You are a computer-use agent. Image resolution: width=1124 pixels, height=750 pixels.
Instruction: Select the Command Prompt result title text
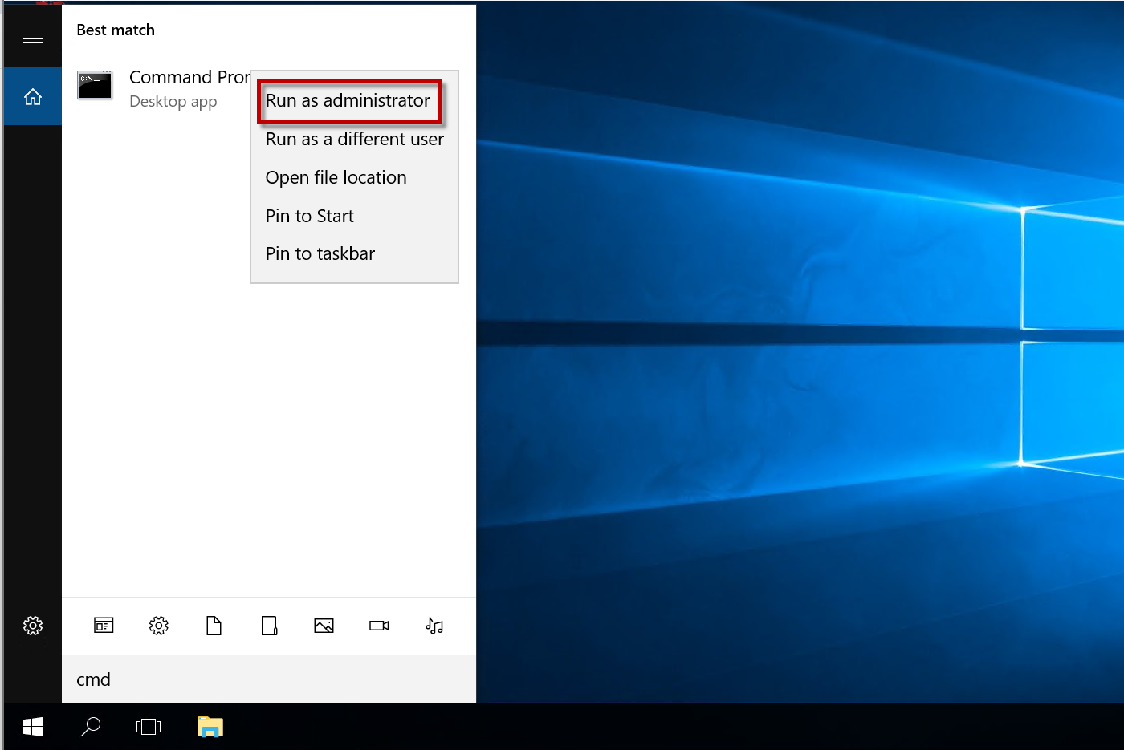coord(189,78)
